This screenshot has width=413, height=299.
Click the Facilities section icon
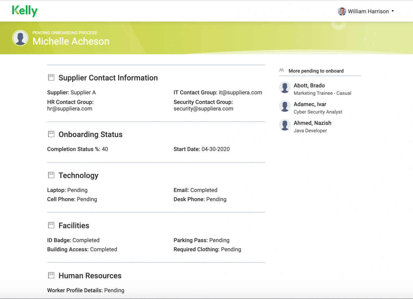[51, 225]
